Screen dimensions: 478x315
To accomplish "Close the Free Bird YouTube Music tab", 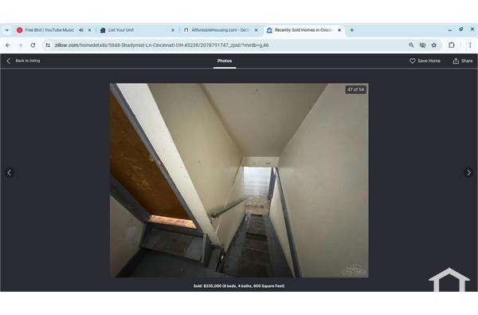I will [x=89, y=30].
